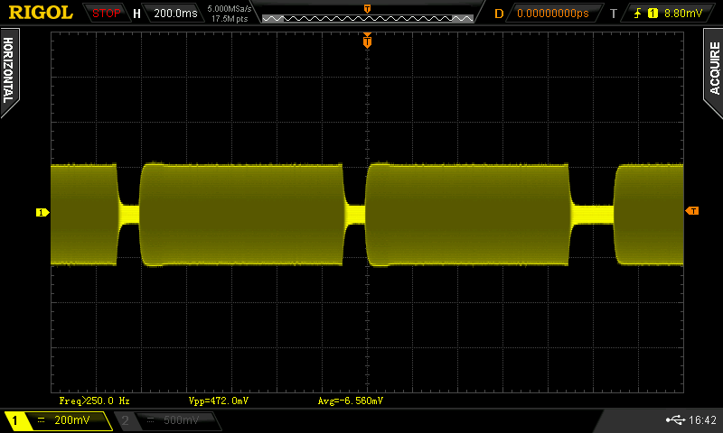
Task: Click the DC coupling symbol for channel 2
Action: [x=150, y=420]
